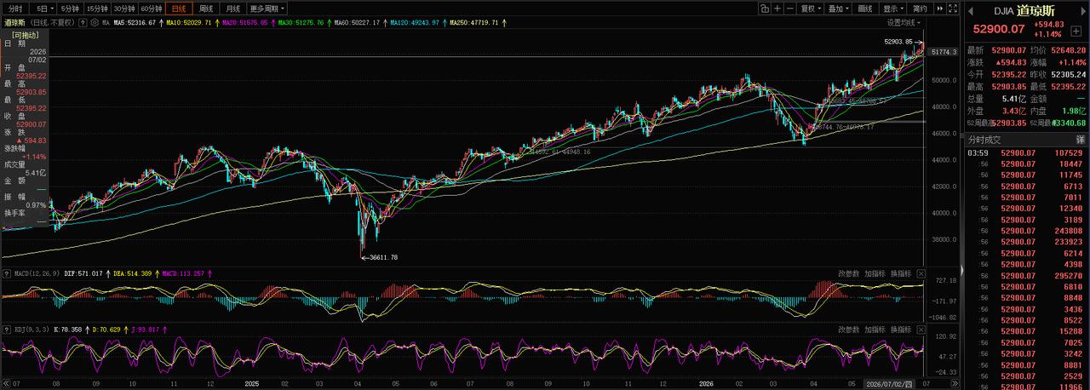Click the 52周最低 value 33340.68
This screenshot has width=1090, height=390.
point(1068,122)
